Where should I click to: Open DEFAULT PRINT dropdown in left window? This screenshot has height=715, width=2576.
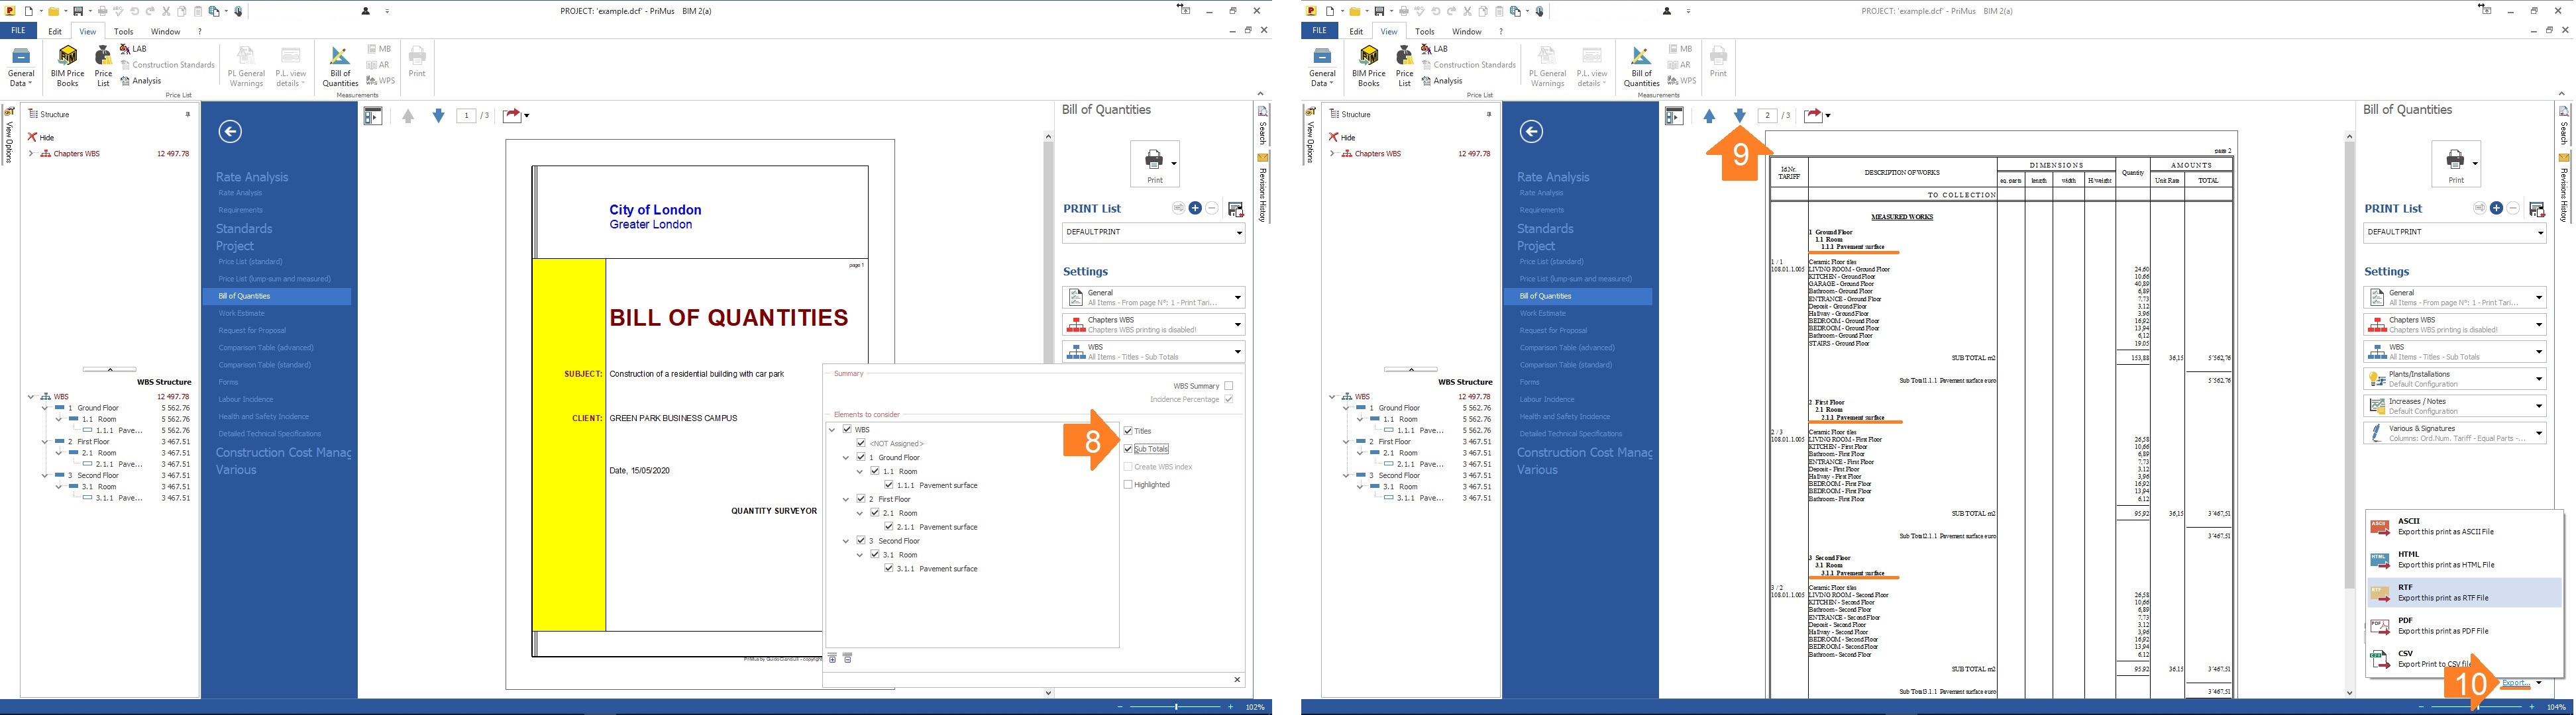[x=1154, y=232]
